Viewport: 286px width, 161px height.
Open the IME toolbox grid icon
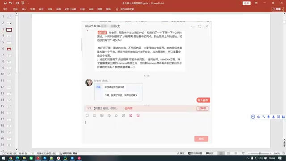(283, 117)
